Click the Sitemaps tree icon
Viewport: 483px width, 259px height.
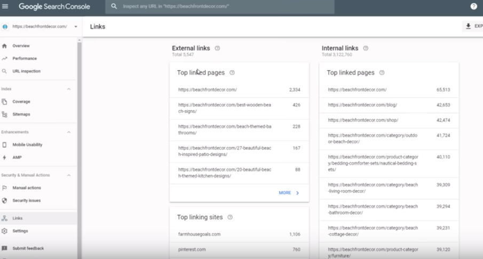tap(4, 115)
